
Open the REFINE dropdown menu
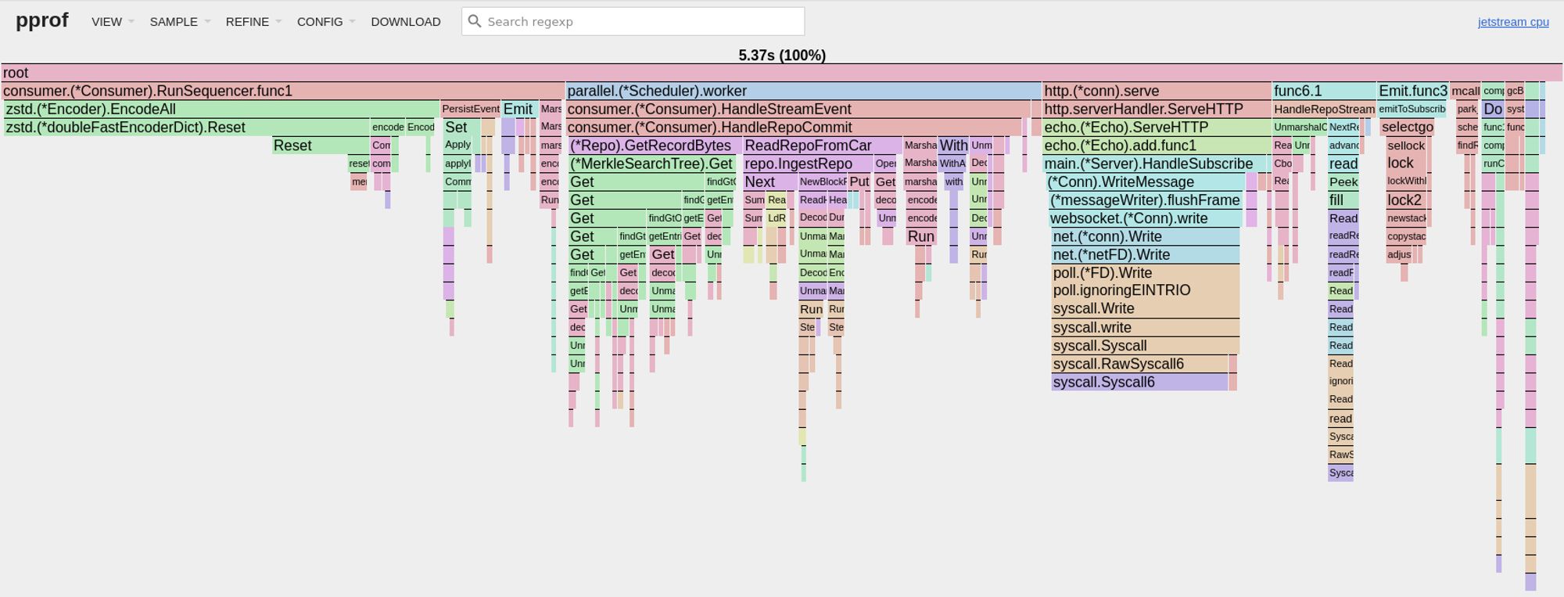(x=253, y=22)
